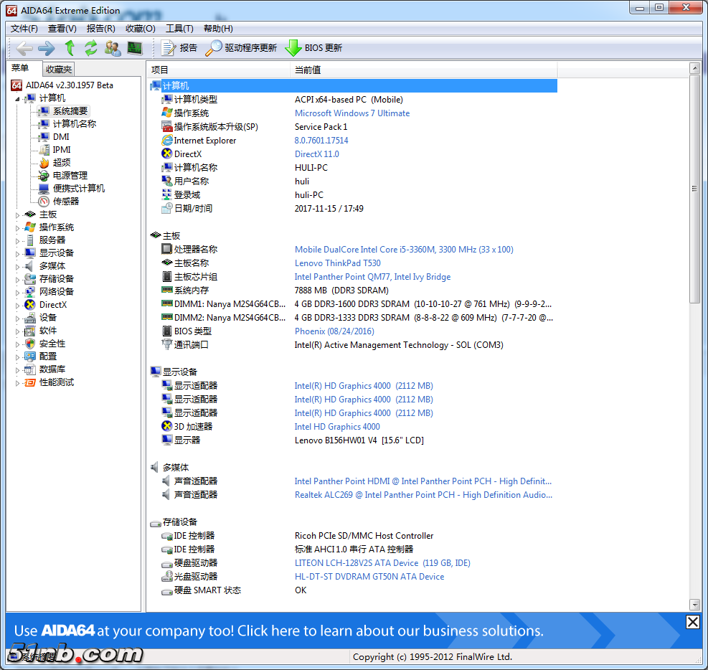The height and width of the screenshot is (670, 708).
Task: Open the monitor graph icon in toolbar
Action: 134,48
